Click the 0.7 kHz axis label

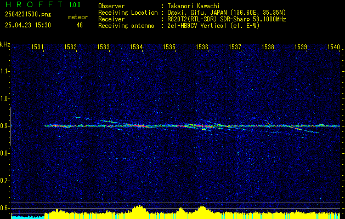pos(4,181)
